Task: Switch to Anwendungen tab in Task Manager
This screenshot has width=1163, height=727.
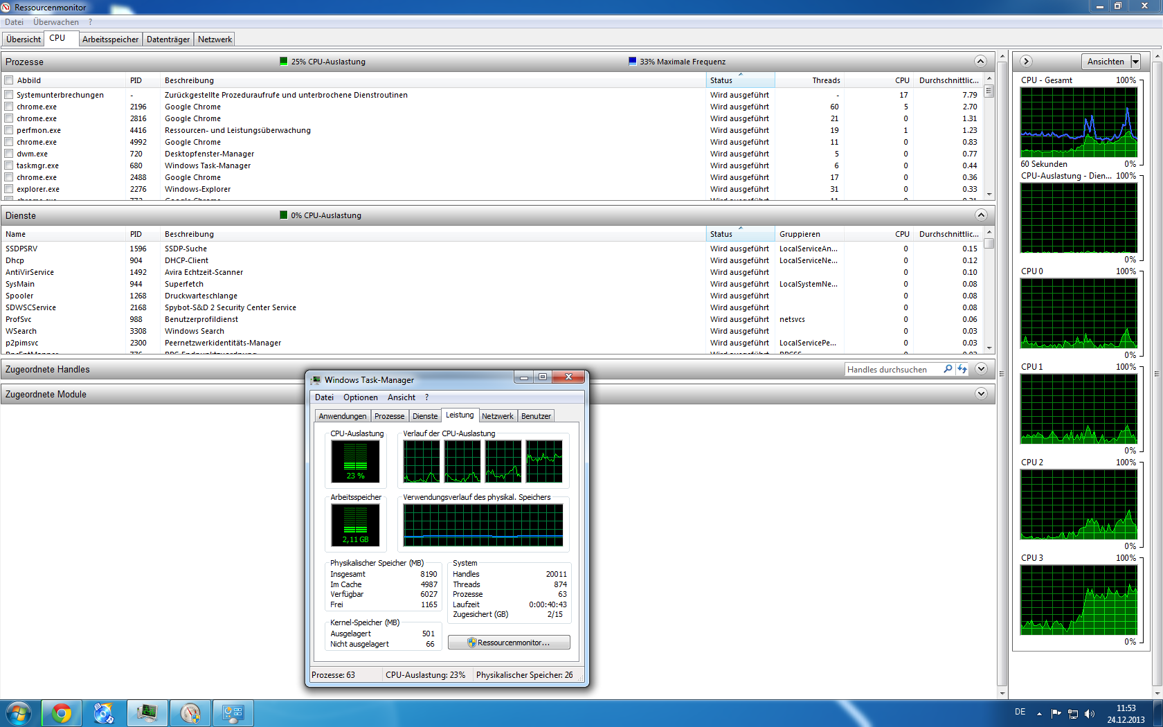Action: (343, 416)
